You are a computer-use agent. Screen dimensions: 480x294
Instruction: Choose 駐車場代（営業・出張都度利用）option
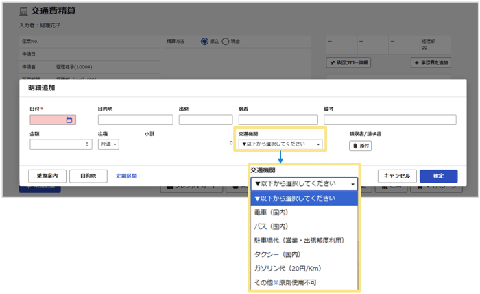point(304,240)
